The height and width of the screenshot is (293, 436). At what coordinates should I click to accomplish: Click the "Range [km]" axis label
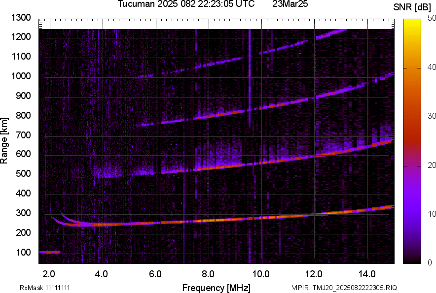coord(4,141)
